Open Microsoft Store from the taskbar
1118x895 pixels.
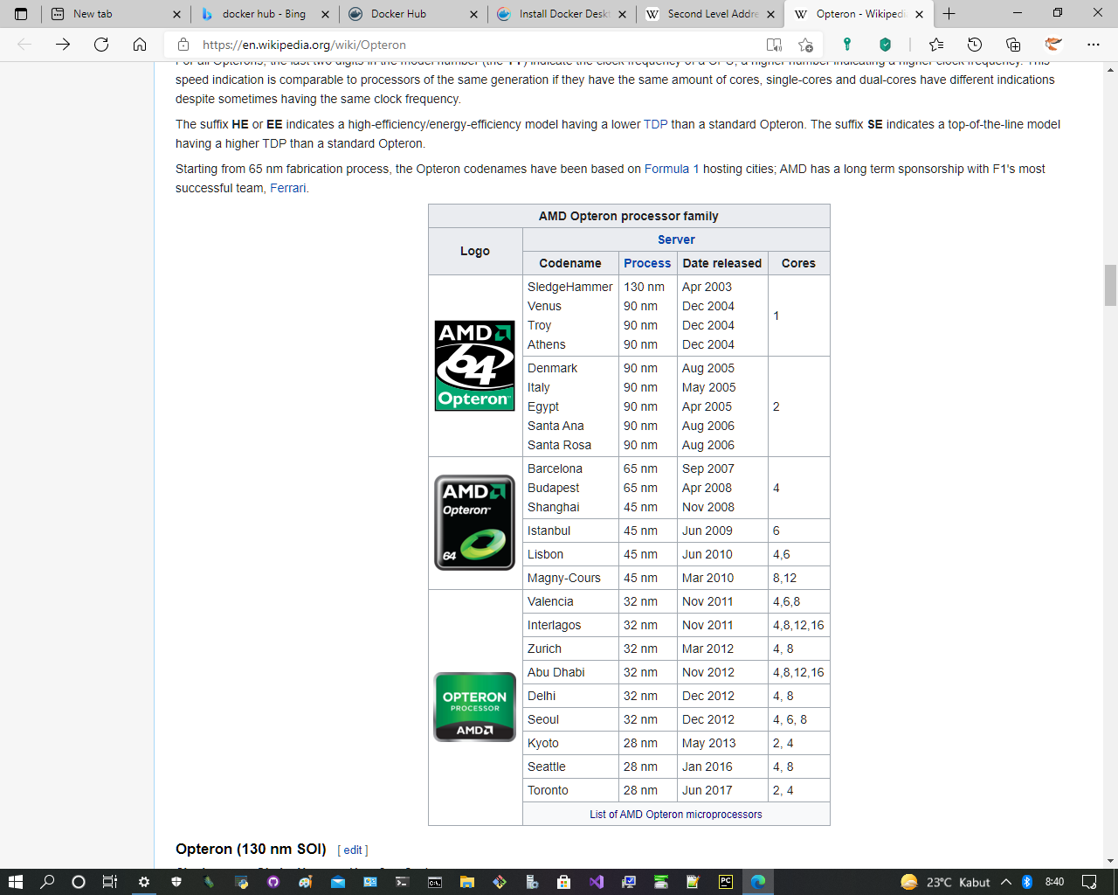(x=564, y=882)
